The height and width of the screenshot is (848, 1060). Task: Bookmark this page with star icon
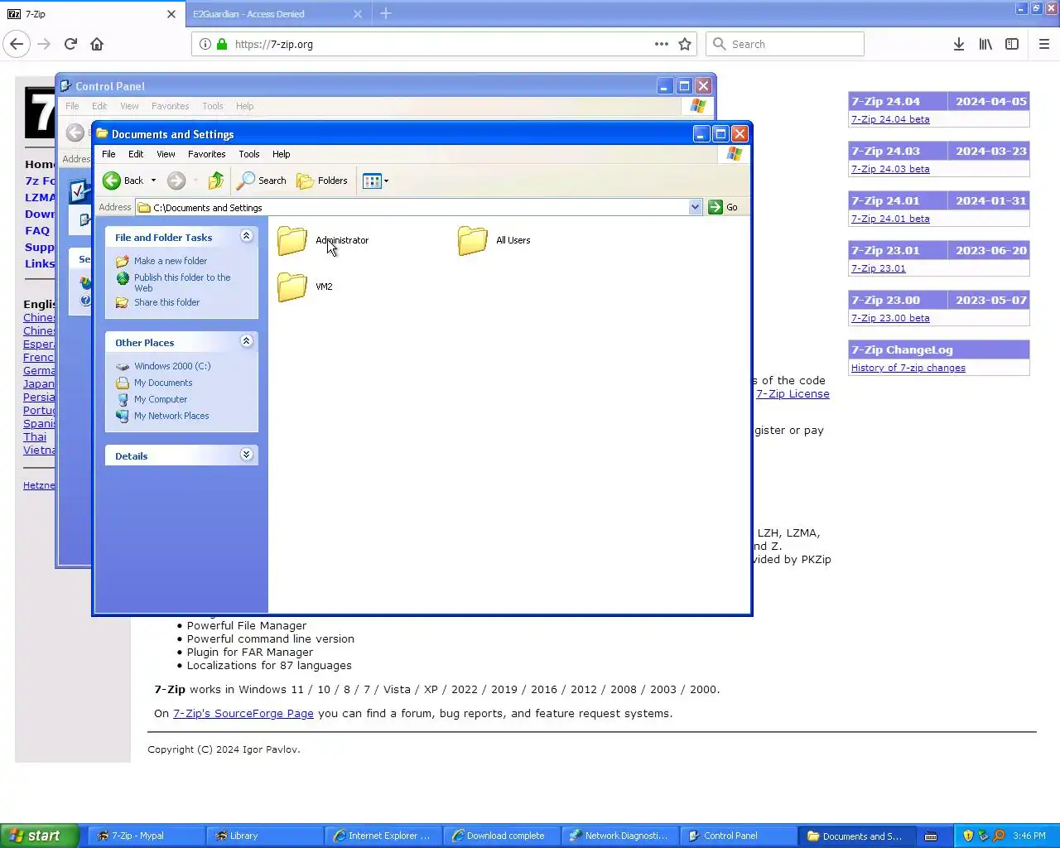(x=685, y=44)
